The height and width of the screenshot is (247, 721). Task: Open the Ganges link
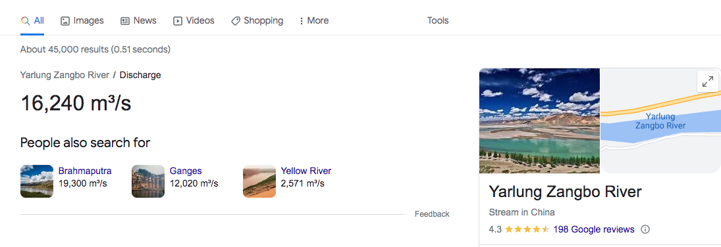(x=186, y=171)
